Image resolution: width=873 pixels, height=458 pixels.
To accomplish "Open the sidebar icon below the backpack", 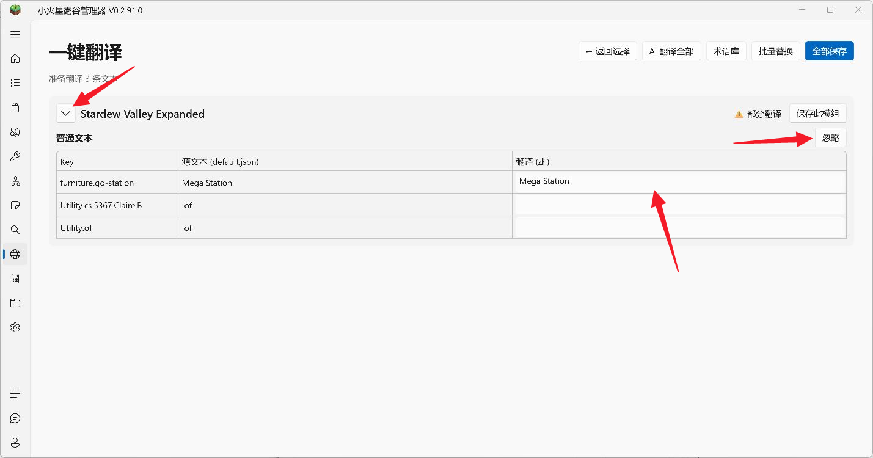I will click(15, 132).
